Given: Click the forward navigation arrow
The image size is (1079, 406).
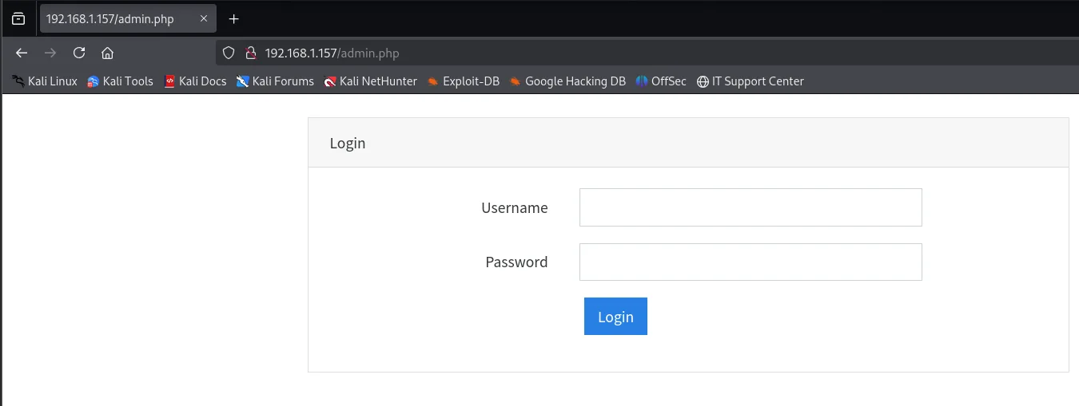Looking at the screenshot, I should pyautogui.click(x=50, y=53).
